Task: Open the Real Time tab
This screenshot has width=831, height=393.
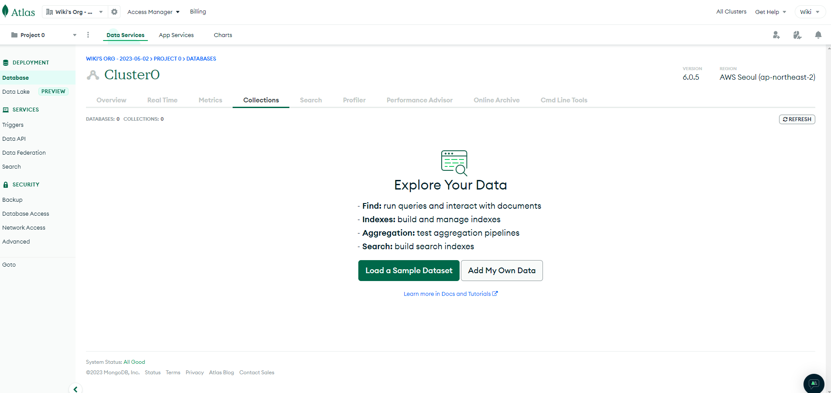Action: click(162, 100)
